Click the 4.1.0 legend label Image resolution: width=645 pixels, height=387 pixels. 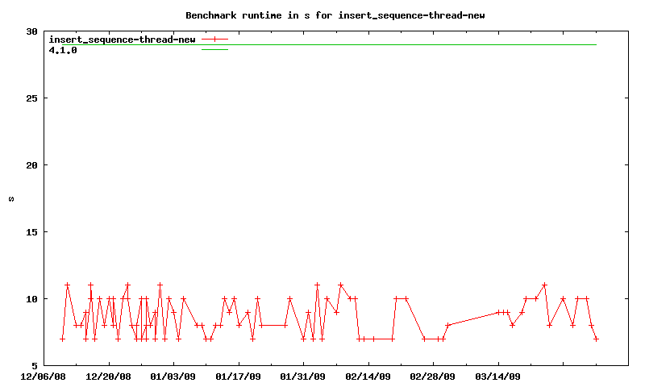63,49
